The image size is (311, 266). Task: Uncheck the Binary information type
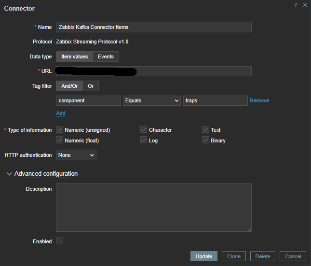tap(205, 140)
